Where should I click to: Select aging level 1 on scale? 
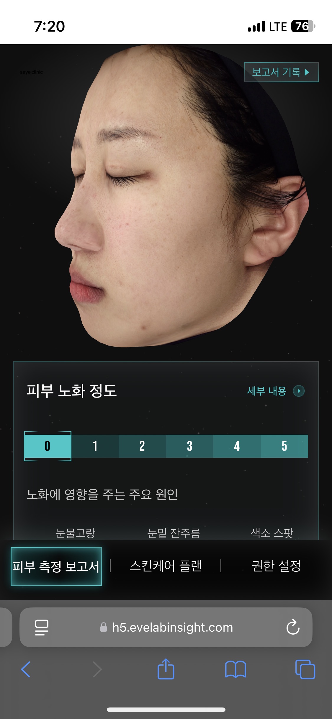pos(95,446)
